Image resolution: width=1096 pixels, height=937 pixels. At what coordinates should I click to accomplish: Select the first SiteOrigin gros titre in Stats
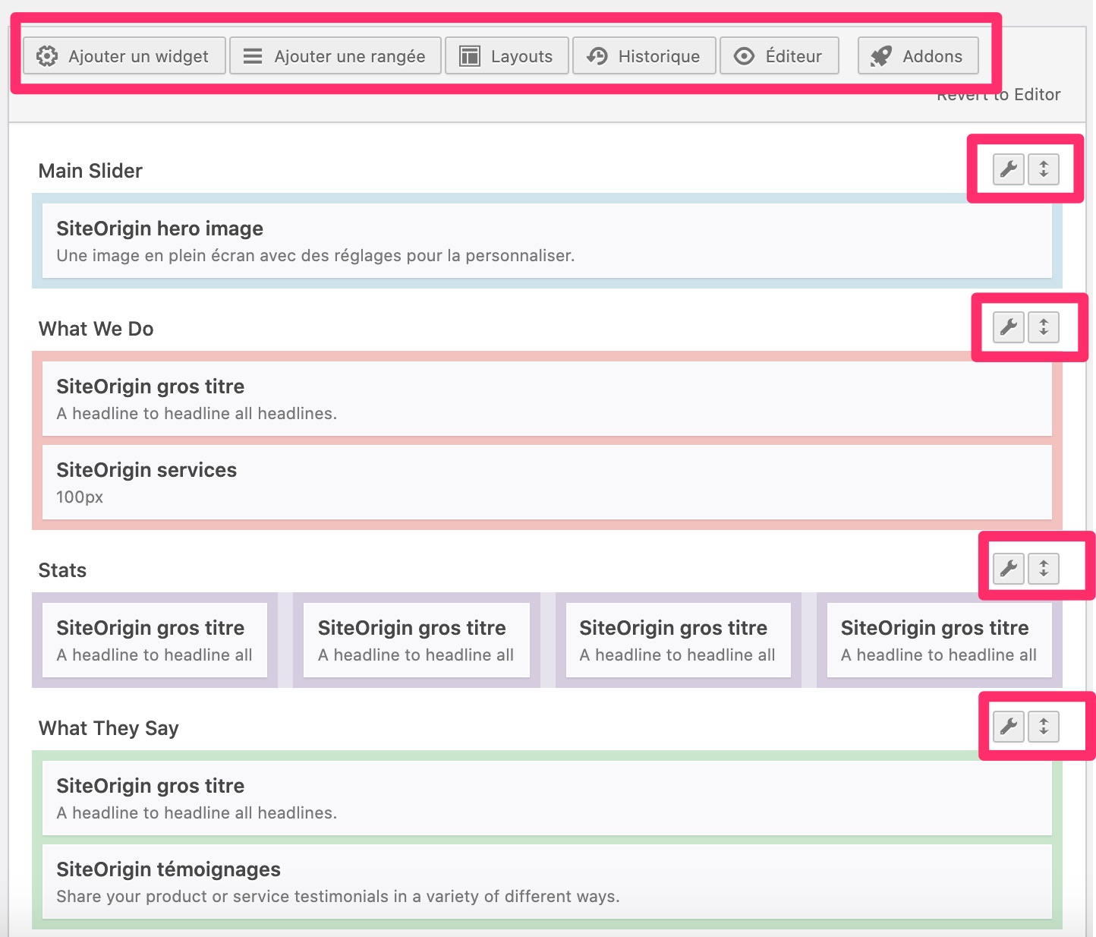coord(154,639)
